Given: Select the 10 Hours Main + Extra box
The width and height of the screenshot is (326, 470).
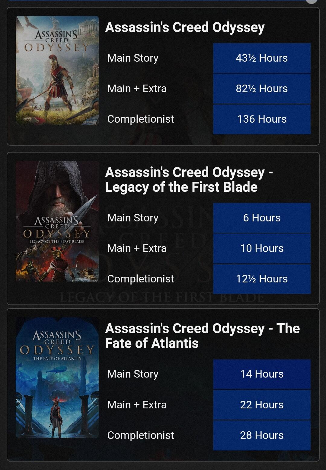Looking at the screenshot, I should coord(262,248).
